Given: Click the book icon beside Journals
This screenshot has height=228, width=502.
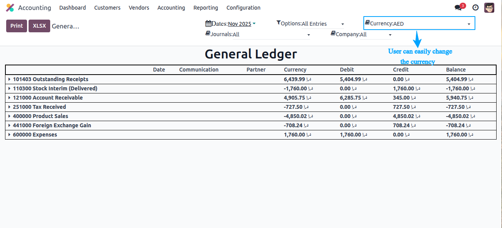Looking at the screenshot, I should point(208,34).
